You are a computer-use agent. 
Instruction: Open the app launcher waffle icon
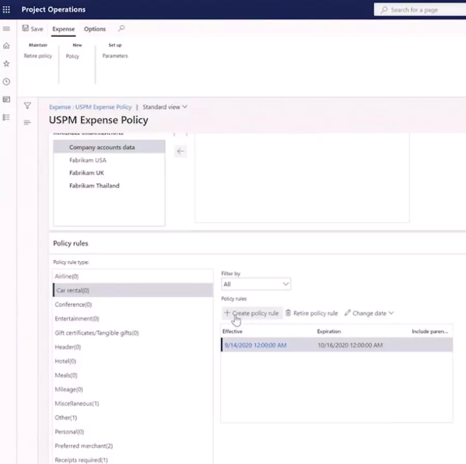[x=7, y=9]
